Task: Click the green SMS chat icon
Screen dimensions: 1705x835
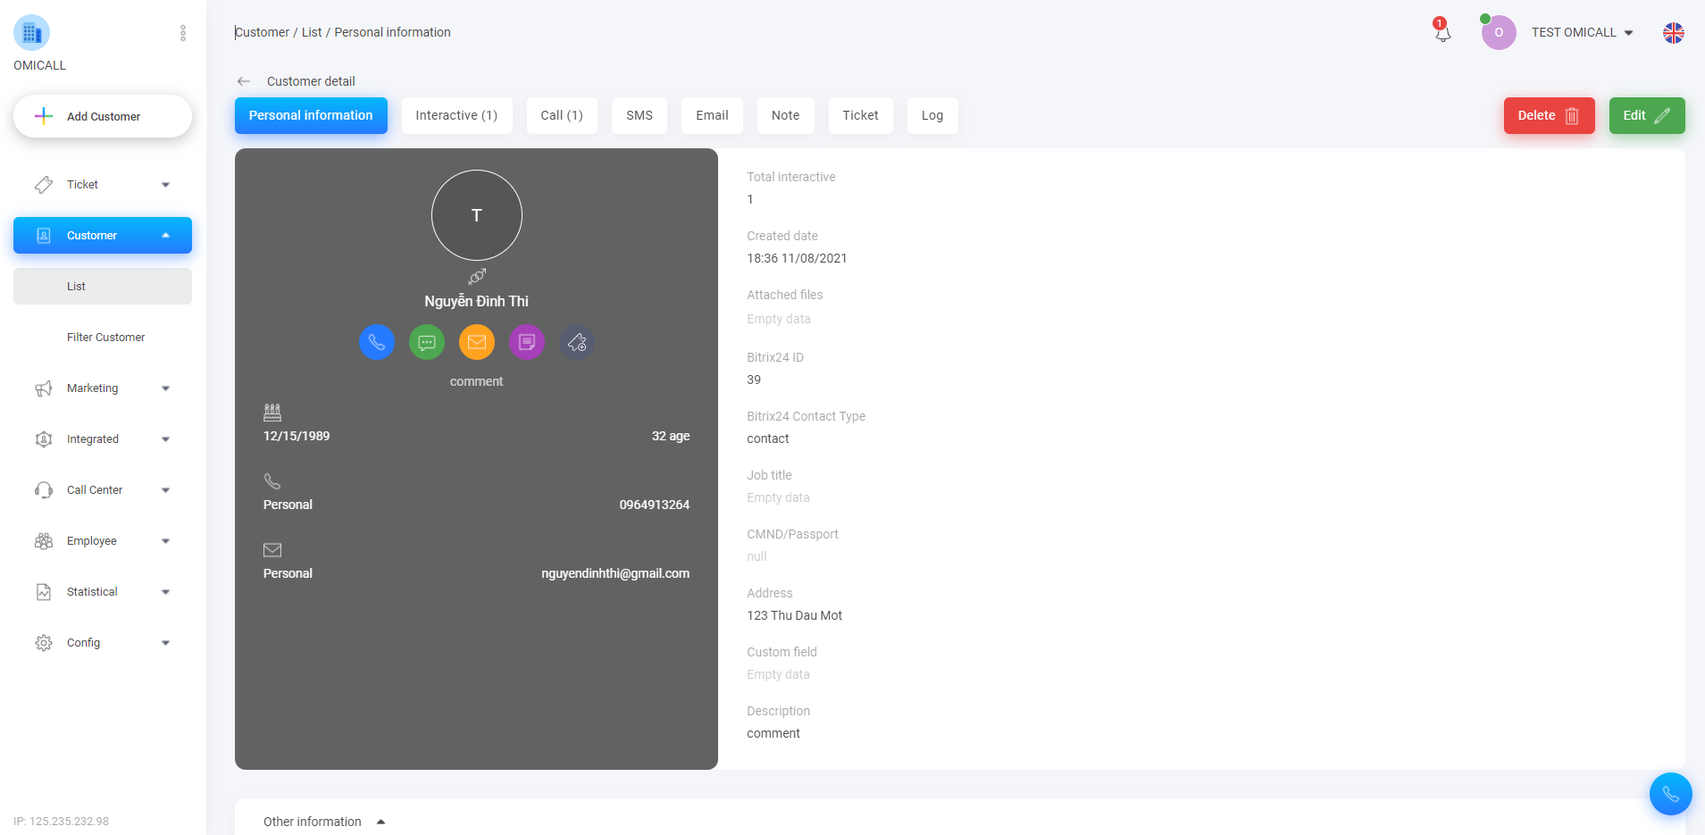Action: pyautogui.click(x=427, y=342)
